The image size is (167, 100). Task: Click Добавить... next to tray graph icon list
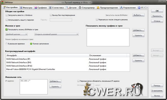(x=138, y=30)
